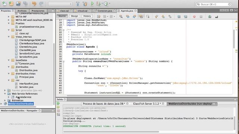Collapse the baseDatos package node
The image size is (239, 134).
point(9,60)
